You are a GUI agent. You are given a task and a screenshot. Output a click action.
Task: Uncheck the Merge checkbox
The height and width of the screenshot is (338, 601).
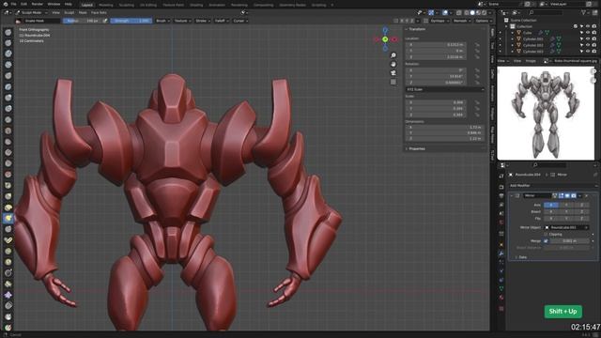pyautogui.click(x=546, y=241)
